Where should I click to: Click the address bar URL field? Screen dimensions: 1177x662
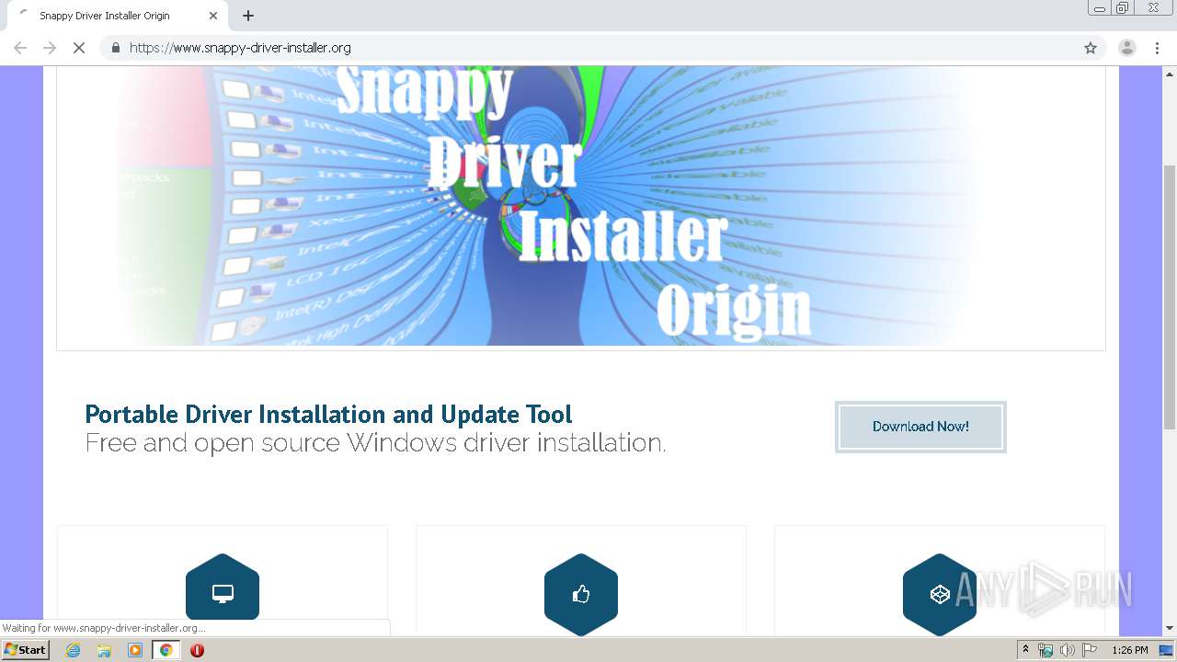602,48
